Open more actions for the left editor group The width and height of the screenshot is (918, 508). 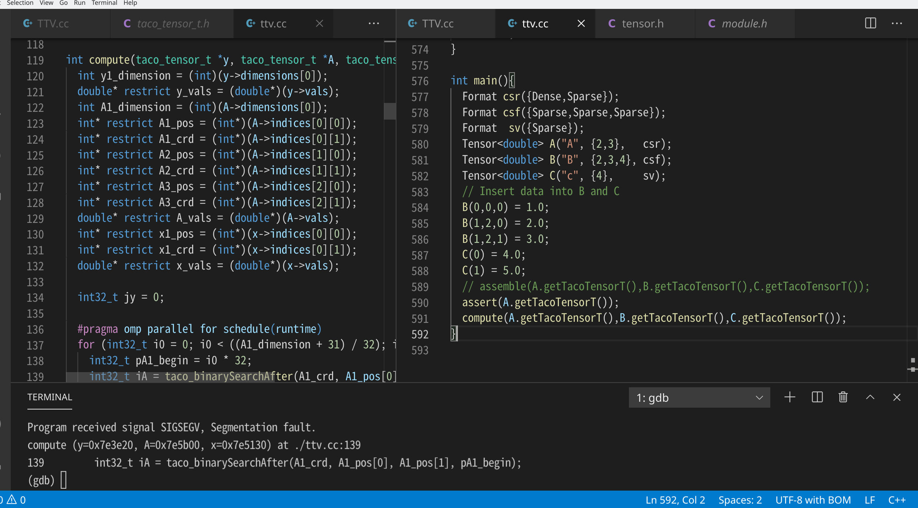coord(374,23)
